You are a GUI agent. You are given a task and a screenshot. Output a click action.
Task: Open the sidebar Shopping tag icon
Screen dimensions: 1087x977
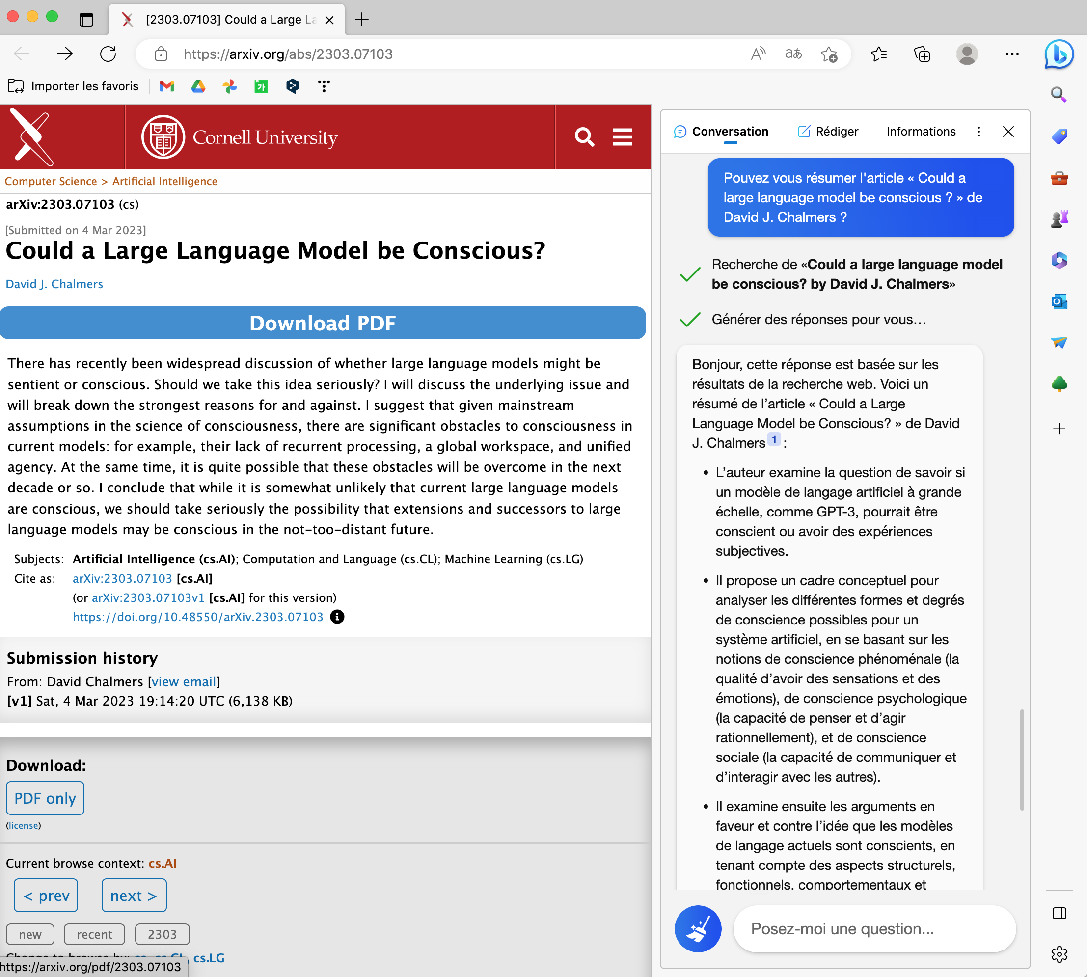[1059, 136]
